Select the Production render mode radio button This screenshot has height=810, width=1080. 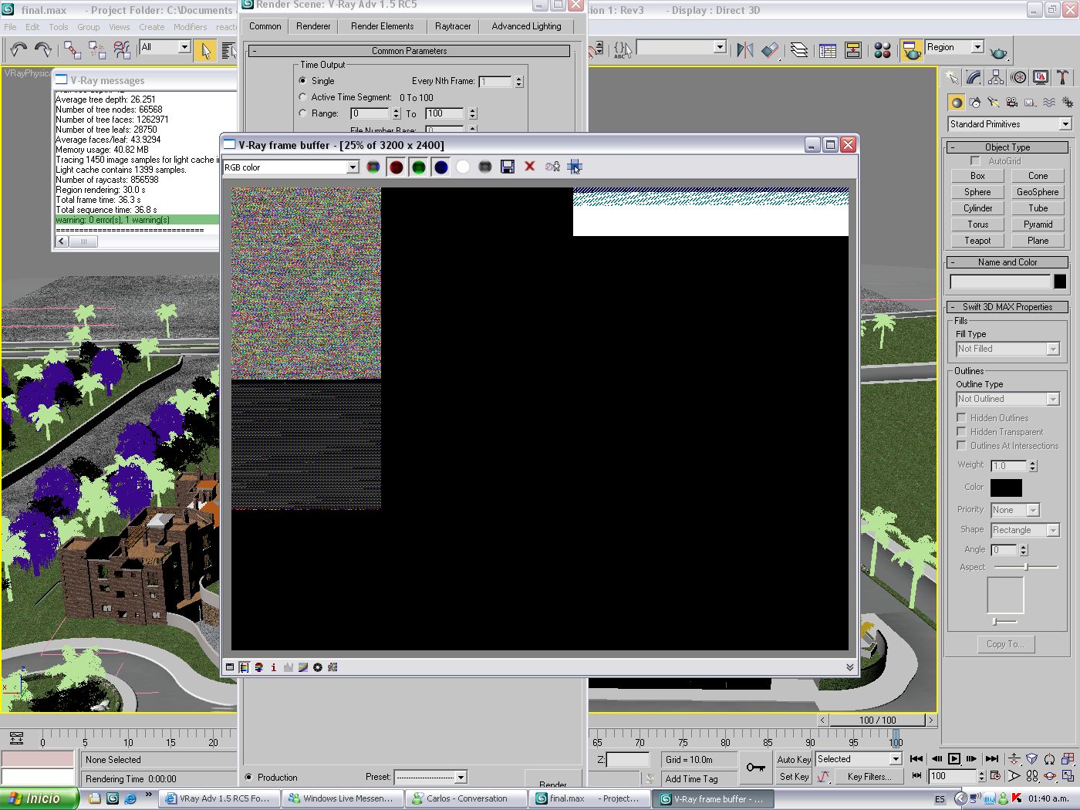[248, 777]
